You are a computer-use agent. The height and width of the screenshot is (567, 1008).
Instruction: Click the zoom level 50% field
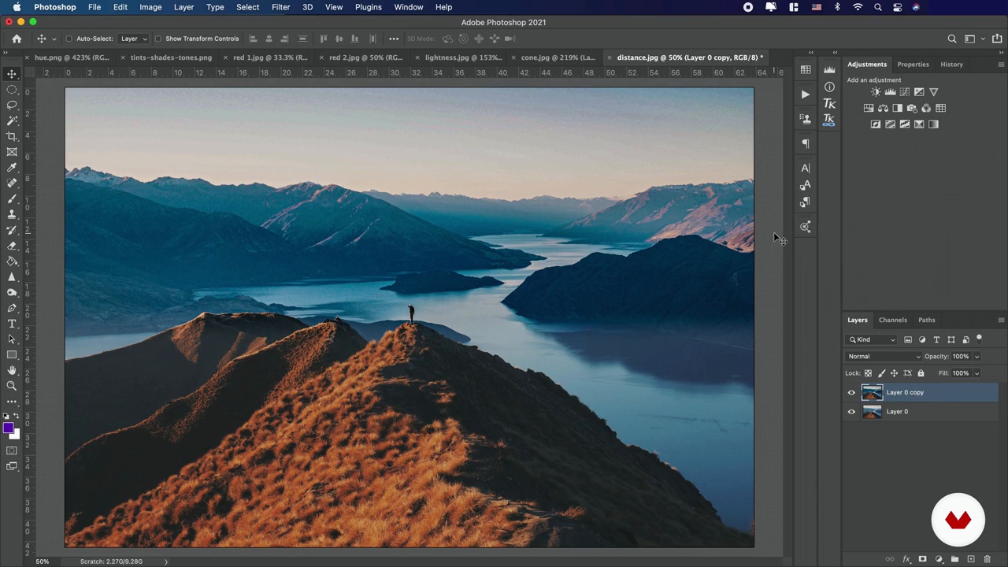point(42,561)
